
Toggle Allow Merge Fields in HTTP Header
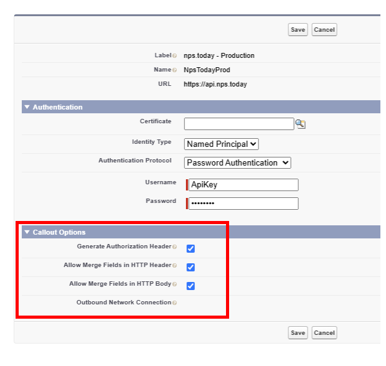pos(191,267)
